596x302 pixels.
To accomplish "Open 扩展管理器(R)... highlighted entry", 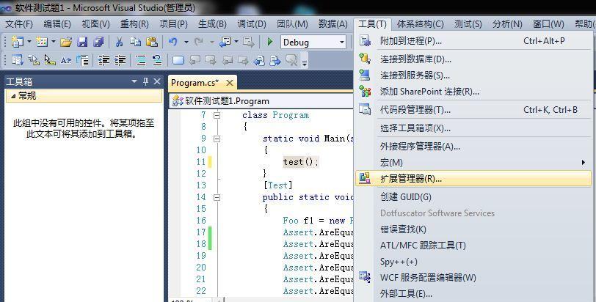I will pos(473,178).
